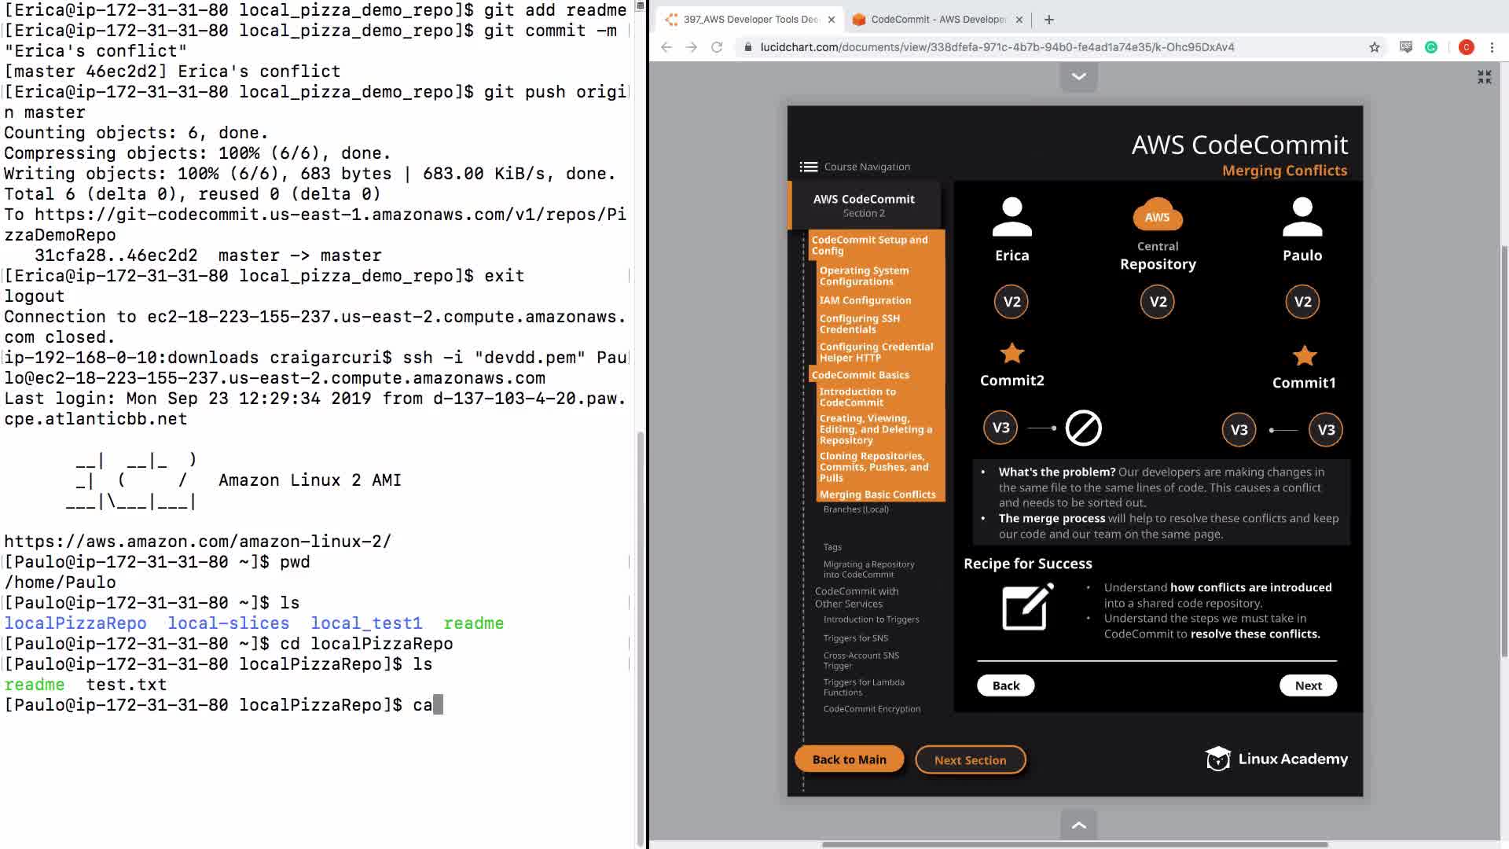Click the Next Section button
Image resolution: width=1509 pixels, height=849 pixels.
pos(970,759)
